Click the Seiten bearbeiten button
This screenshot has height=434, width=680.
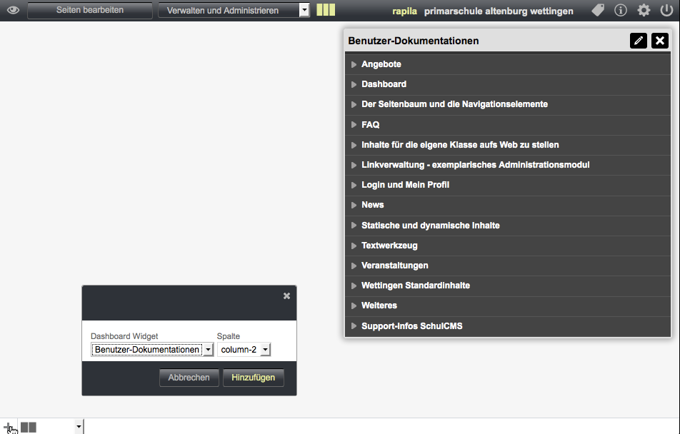[x=90, y=10]
